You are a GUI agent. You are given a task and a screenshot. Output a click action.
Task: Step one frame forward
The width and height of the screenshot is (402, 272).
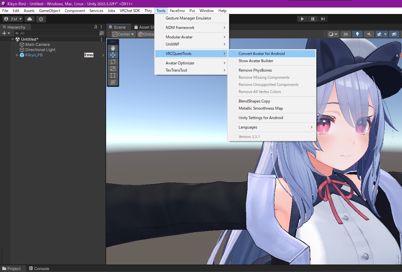pyautogui.click(x=323, y=19)
